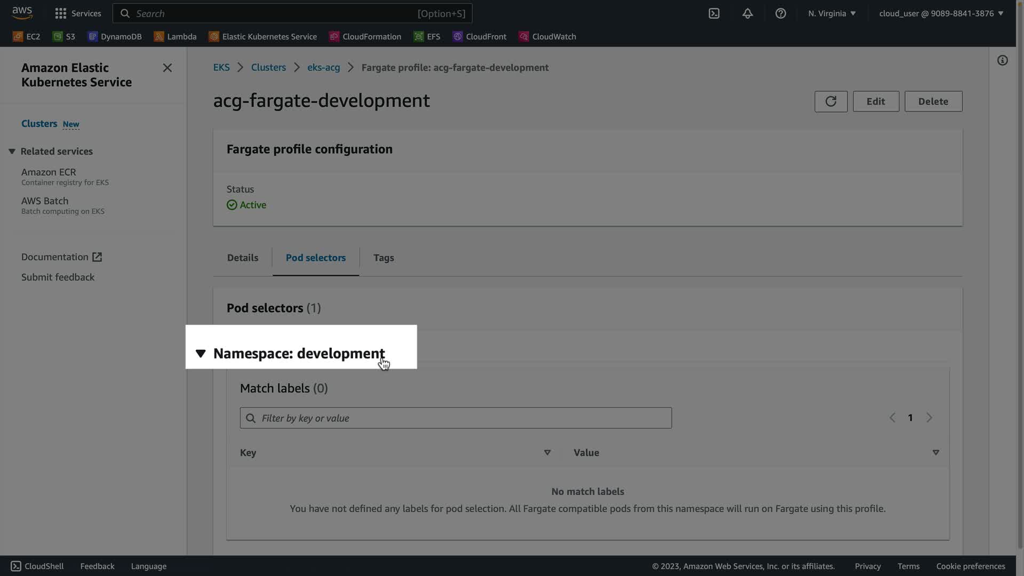This screenshot has height=576, width=1024.
Task: Click the Edit button
Action: (875, 101)
